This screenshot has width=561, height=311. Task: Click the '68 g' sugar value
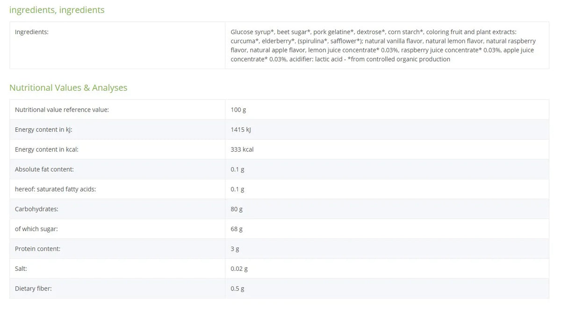[237, 229]
